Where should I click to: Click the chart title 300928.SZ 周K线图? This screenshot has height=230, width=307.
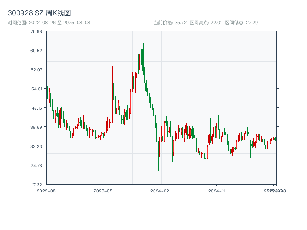[39, 13]
